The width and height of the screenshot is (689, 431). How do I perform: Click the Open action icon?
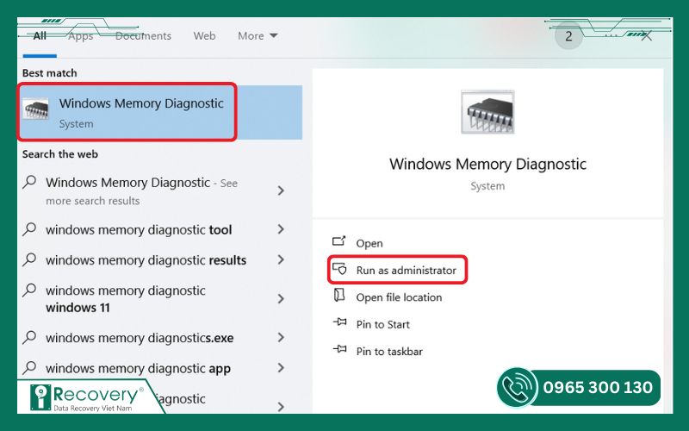point(338,241)
